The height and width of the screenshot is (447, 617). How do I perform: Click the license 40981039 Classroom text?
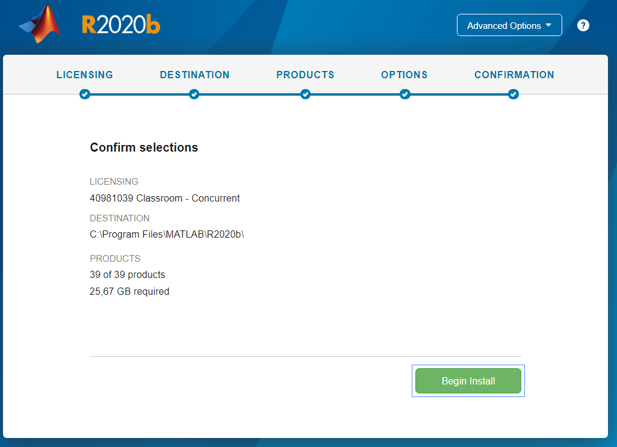136,198
